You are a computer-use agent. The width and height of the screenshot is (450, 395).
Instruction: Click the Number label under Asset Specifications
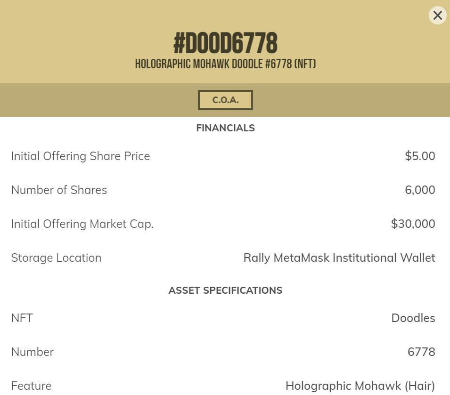pyautogui.click(x=33, y=352)
